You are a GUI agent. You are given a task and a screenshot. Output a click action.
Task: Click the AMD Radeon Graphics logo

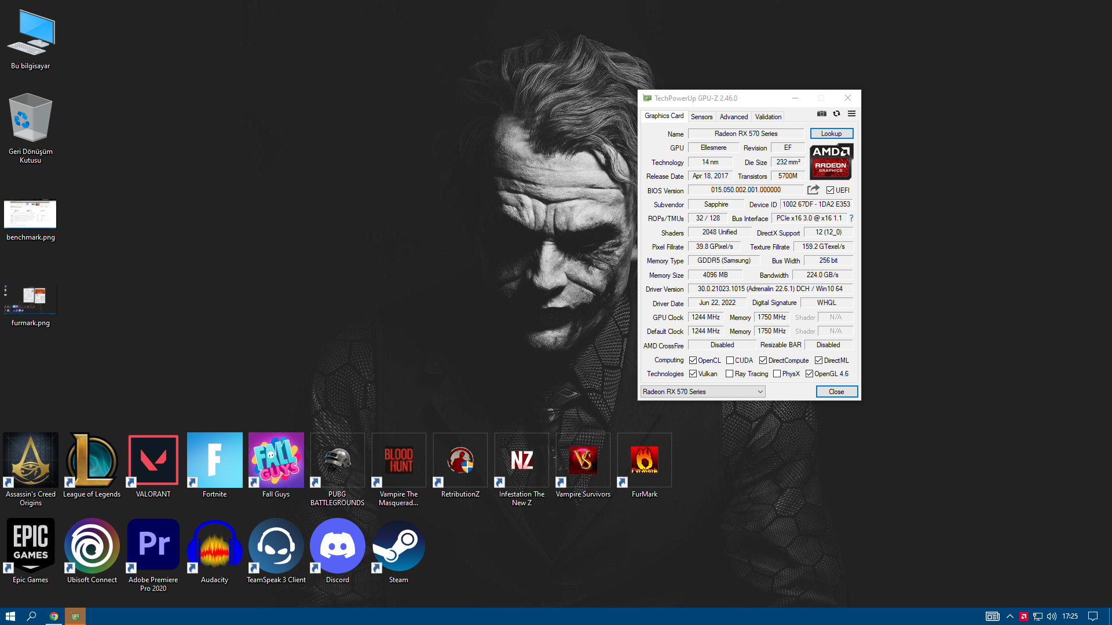coord(831,161)
